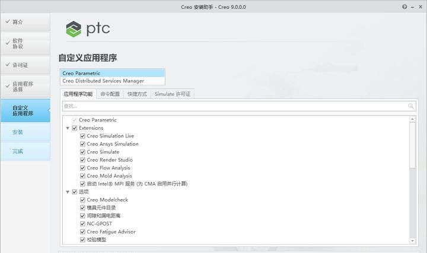Select Creo Parametric in the application list
The image size is (427, 253).
[x=113, y=73]
